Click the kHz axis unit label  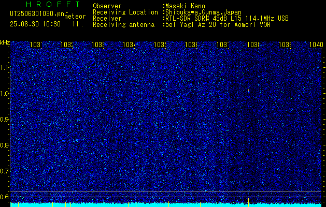5,43
